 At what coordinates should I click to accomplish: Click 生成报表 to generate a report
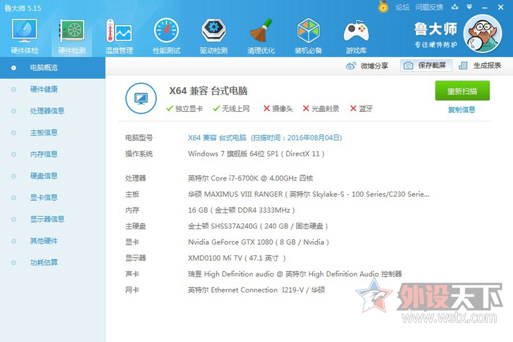point(480,65)
